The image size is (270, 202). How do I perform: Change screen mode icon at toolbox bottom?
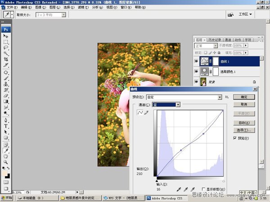tap(6, 189)
